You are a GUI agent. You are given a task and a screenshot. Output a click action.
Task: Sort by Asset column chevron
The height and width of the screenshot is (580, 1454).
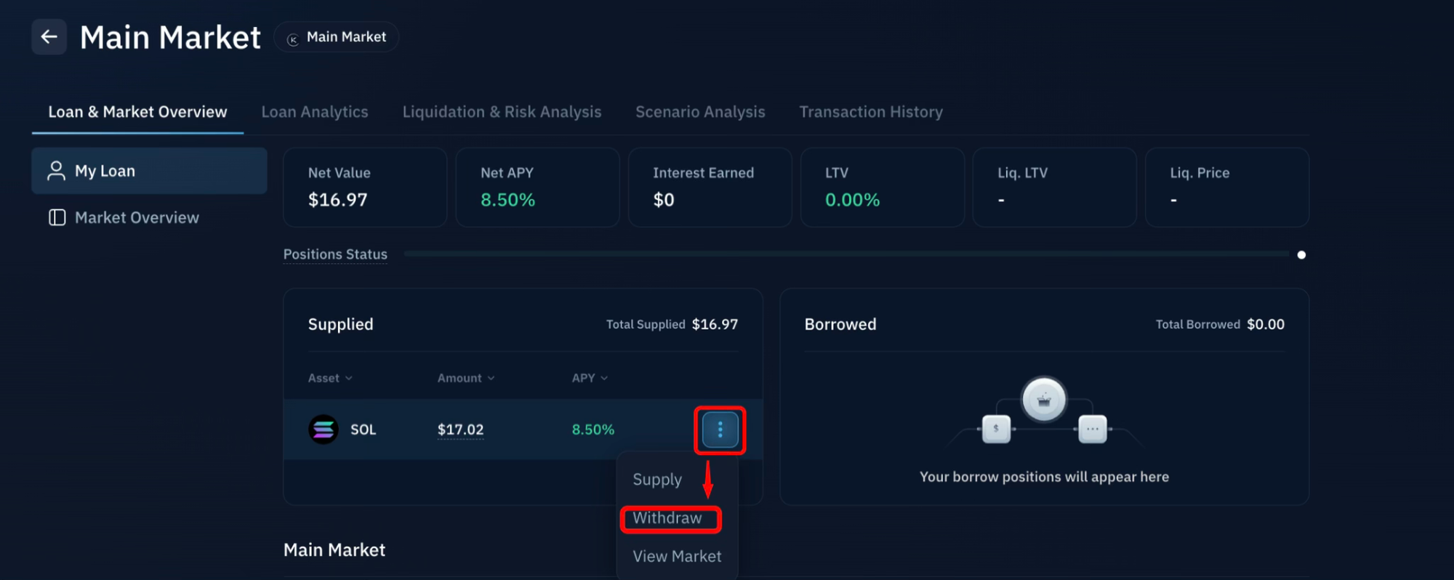pyautogui.click(x=349, y=378)
